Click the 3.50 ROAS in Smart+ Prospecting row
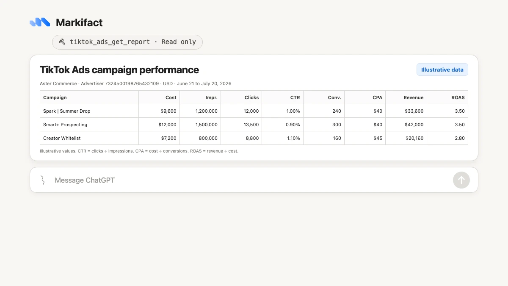Image resolution: width=508 pixels, height=286 pixels. click(x=460, y=125)
